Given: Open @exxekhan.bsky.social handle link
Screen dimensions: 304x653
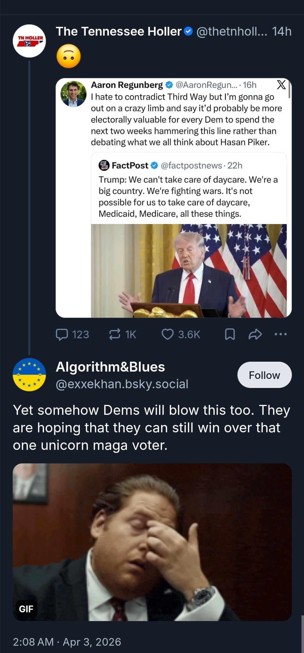Looking at the screenshot, I should tap(122, 384).
